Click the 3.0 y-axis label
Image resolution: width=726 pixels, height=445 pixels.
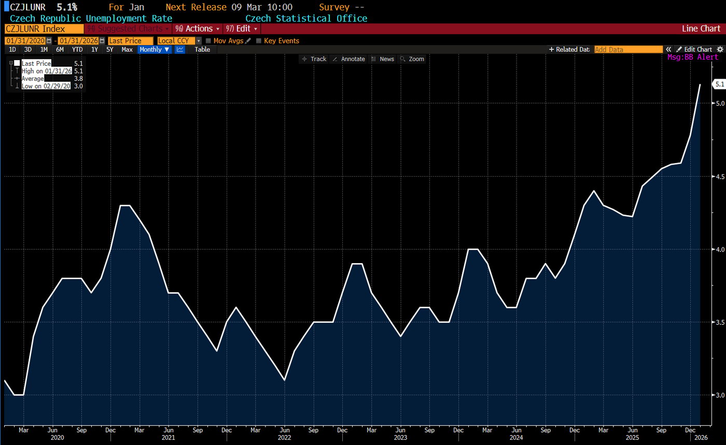[x=720, y=395]
